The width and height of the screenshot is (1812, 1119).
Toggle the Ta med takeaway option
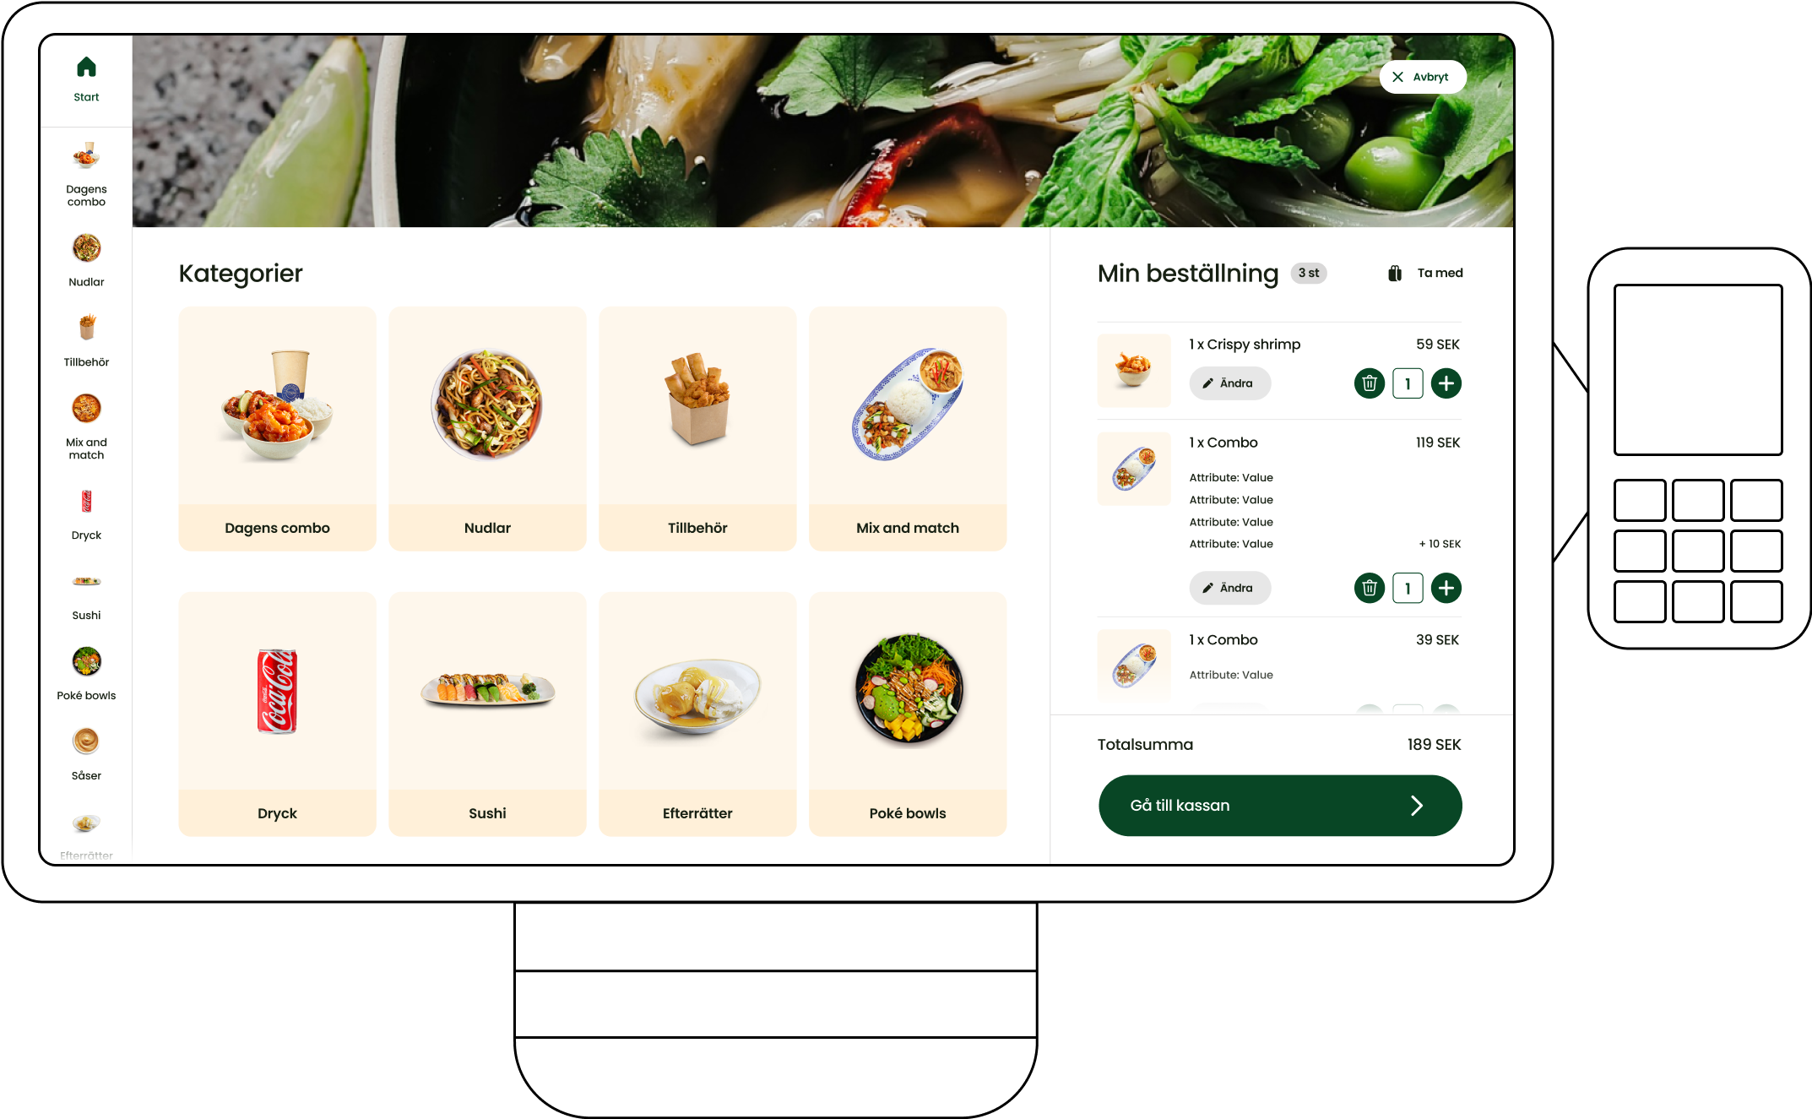click(1425, 273)
